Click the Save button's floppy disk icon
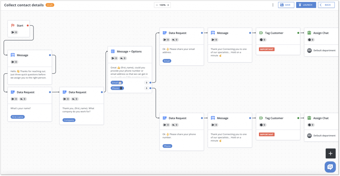The height and width of the screenshot is (176, 340). point(282,5)
